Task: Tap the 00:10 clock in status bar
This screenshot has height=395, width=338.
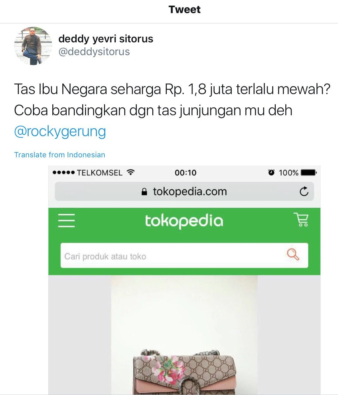Action: coord(186,173)
